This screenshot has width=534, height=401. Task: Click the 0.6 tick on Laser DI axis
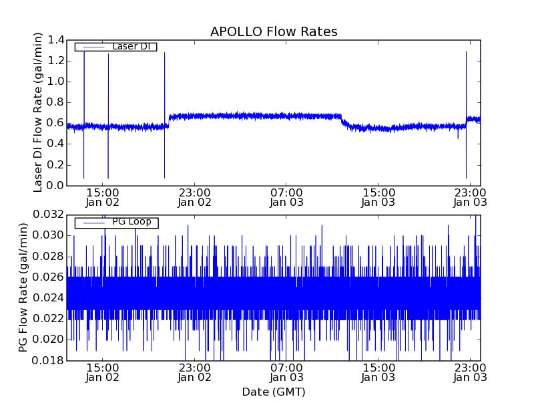click(x=55, y=124)
